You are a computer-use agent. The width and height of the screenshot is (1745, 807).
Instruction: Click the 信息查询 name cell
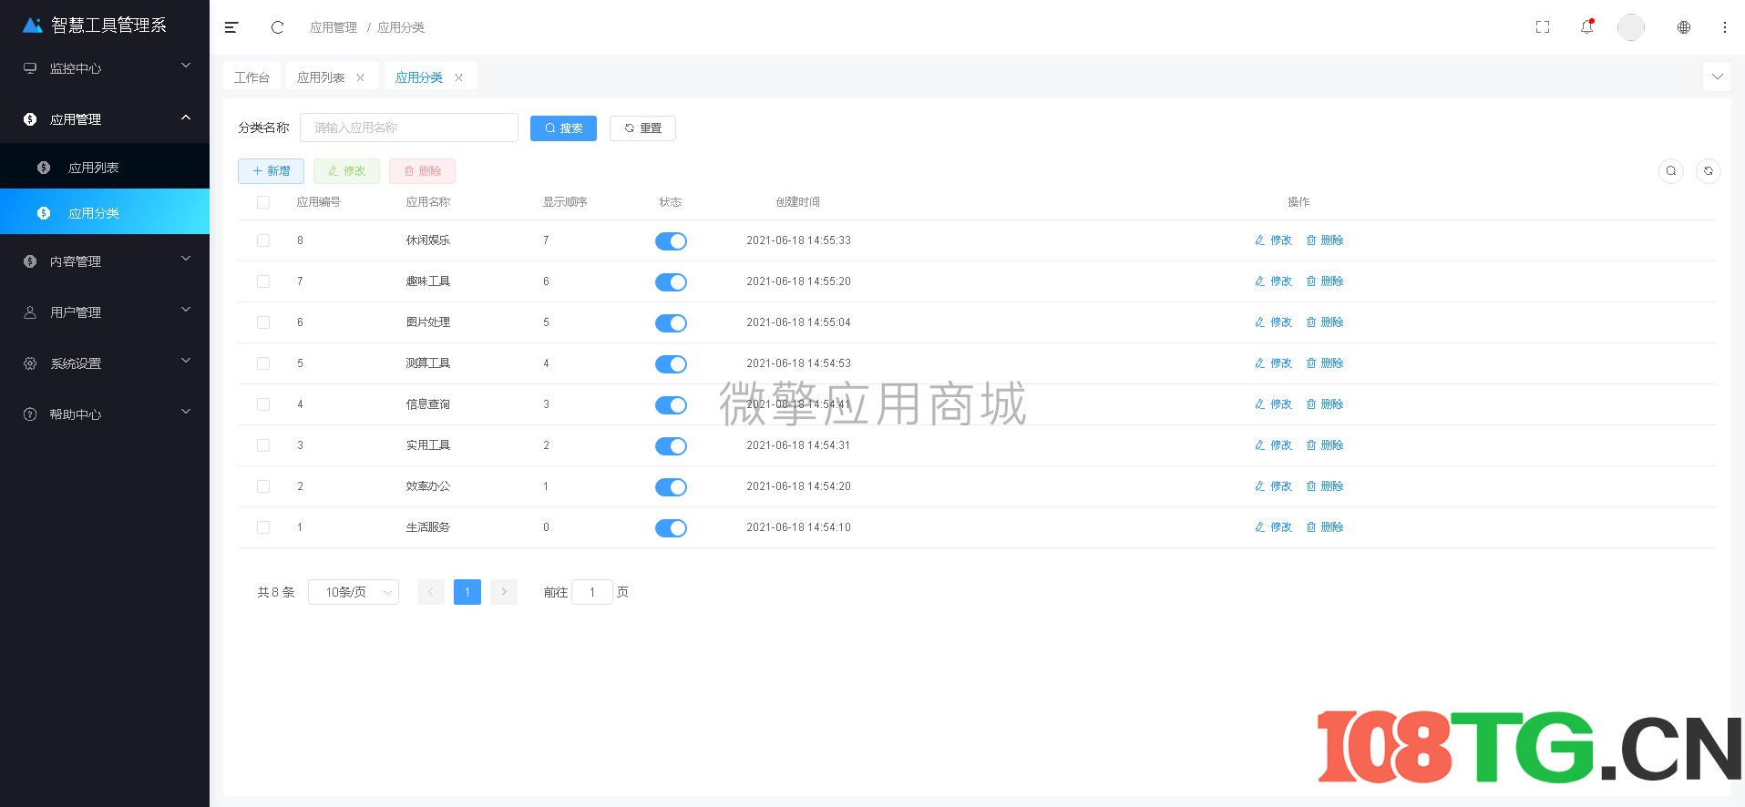coord(428,404)
